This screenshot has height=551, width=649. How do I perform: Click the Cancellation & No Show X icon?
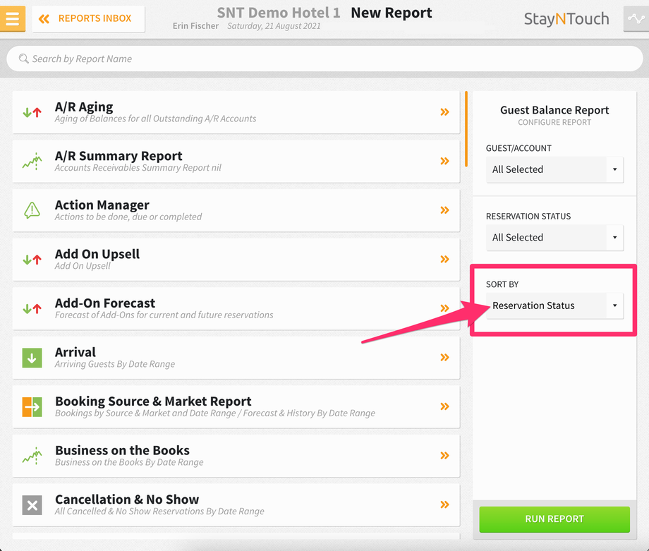pyautogui.click(x=32, y=505)
